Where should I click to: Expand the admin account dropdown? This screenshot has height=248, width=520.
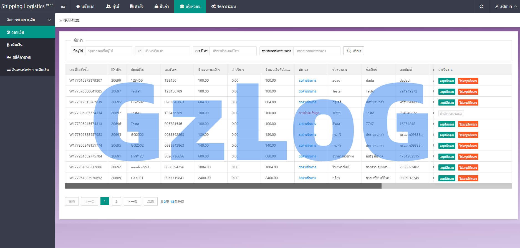point(506,6)
